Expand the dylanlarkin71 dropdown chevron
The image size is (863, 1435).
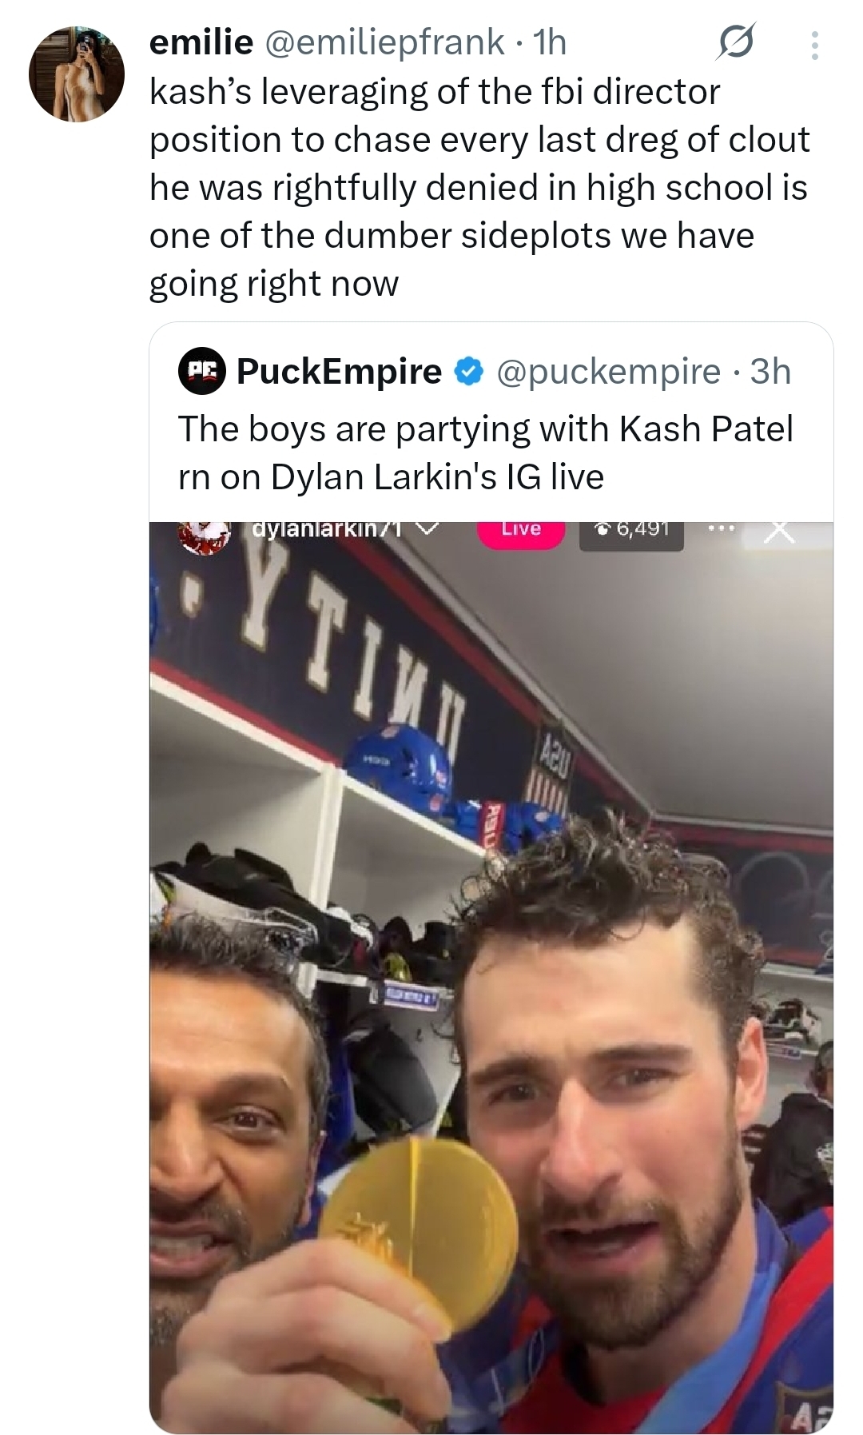click(x=428, y=528)
